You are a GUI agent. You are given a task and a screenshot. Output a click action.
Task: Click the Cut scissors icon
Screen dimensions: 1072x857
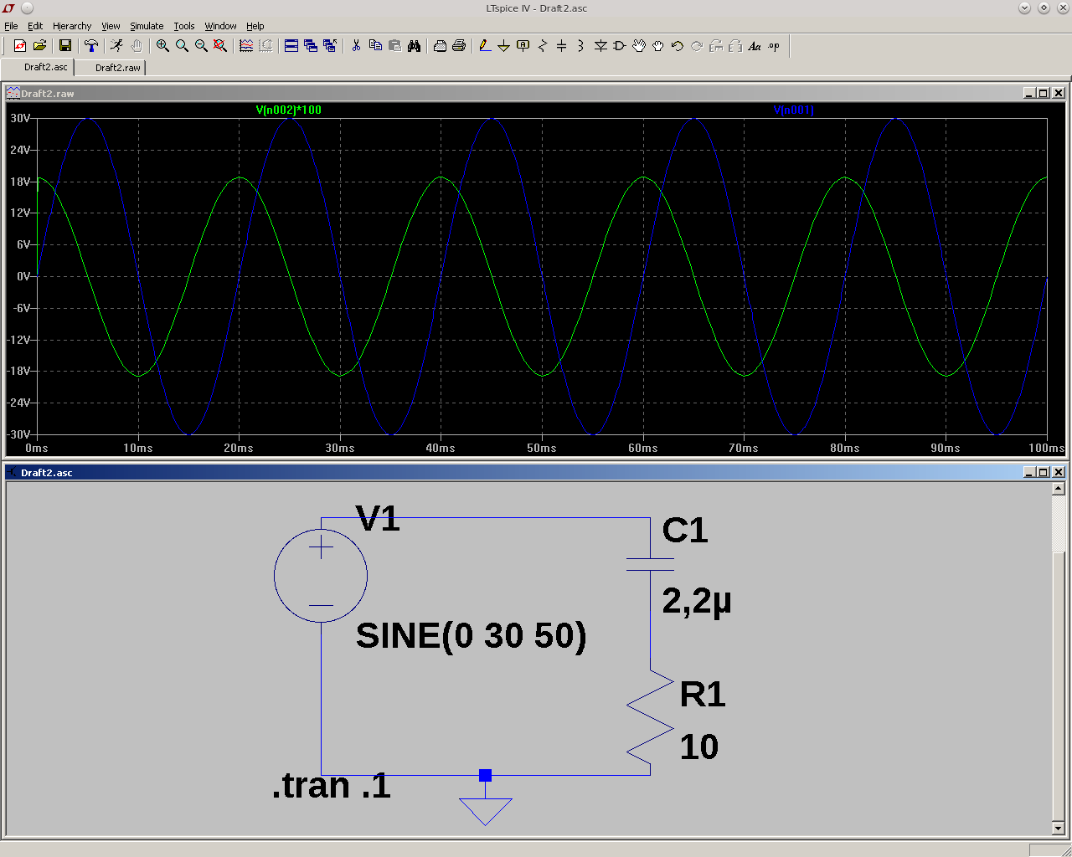tap(356, 46)
